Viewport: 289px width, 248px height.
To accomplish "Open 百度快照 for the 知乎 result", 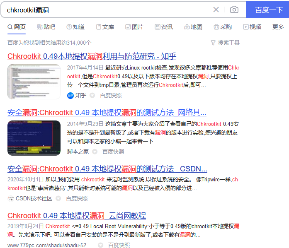I will [111, 95].
